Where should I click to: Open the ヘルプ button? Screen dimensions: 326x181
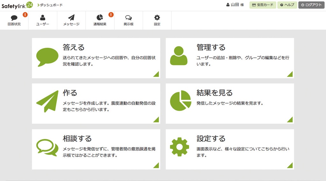tap(287, 5)
